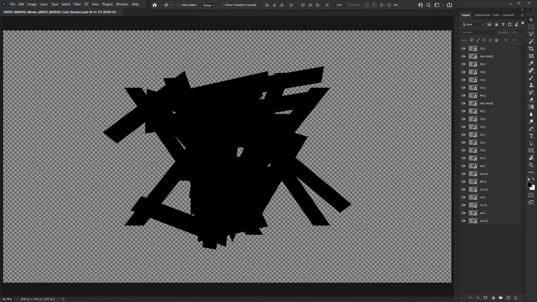Screen dimensions: 537x302
Task: Hide the J3.1 layer
Action: point(464,49)
